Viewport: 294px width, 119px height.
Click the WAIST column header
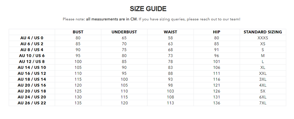click(170, 32)
